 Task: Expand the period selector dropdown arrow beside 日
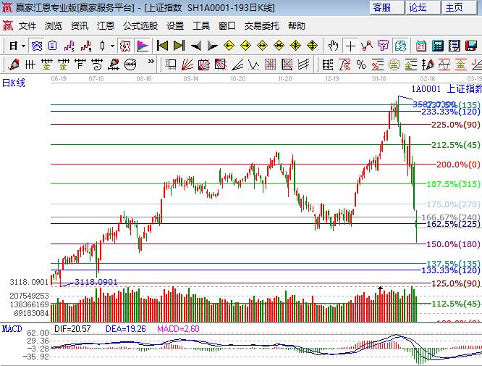tap(23, 46)
